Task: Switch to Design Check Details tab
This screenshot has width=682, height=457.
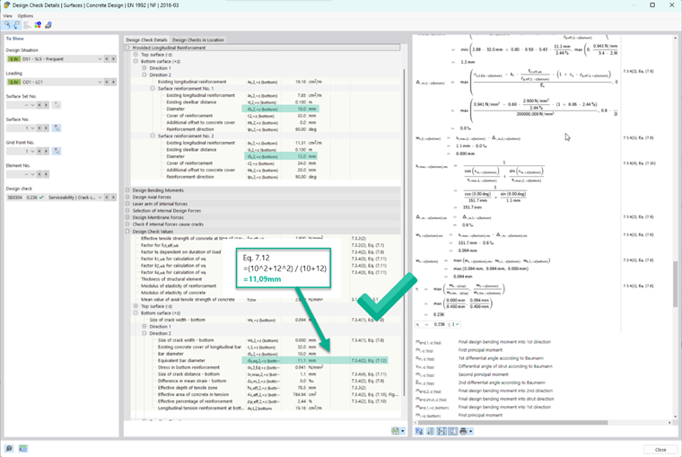Action: click(x=146, y=40)
